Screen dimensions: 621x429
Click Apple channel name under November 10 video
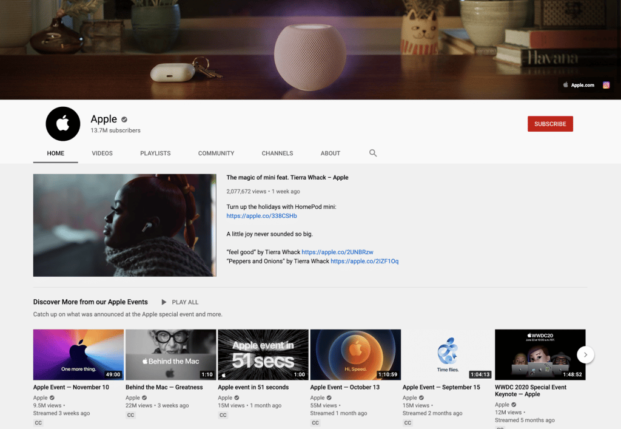click(x=41, y=397)
